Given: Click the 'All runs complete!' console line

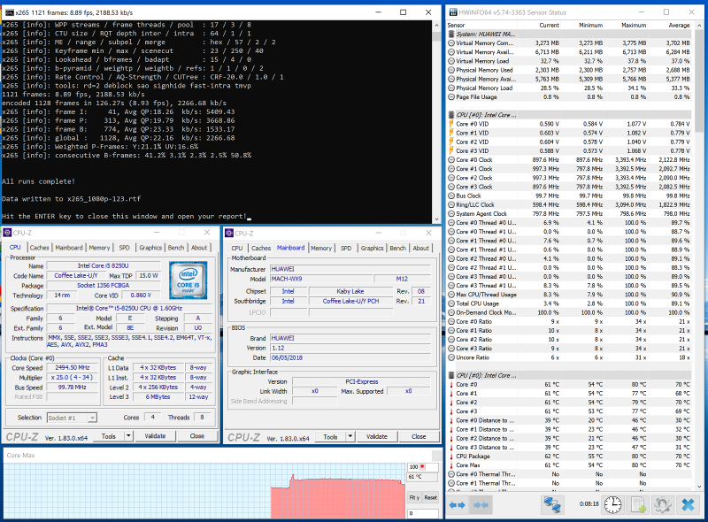Looking at the screenshot, I should coord(38,181).
